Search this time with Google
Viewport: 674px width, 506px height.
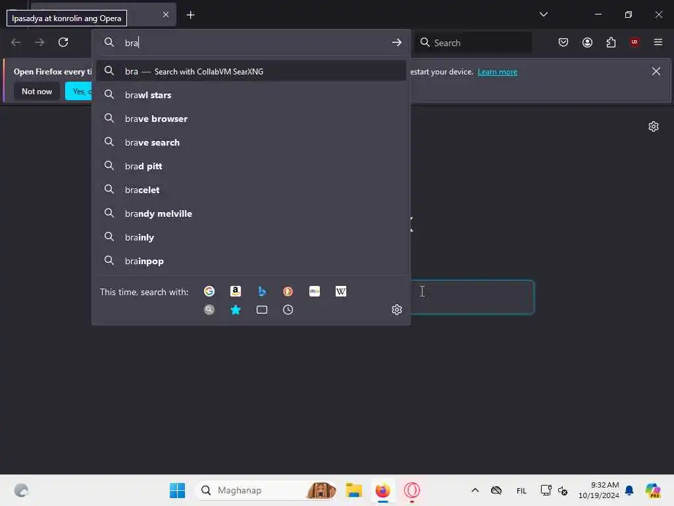(209, 291)
